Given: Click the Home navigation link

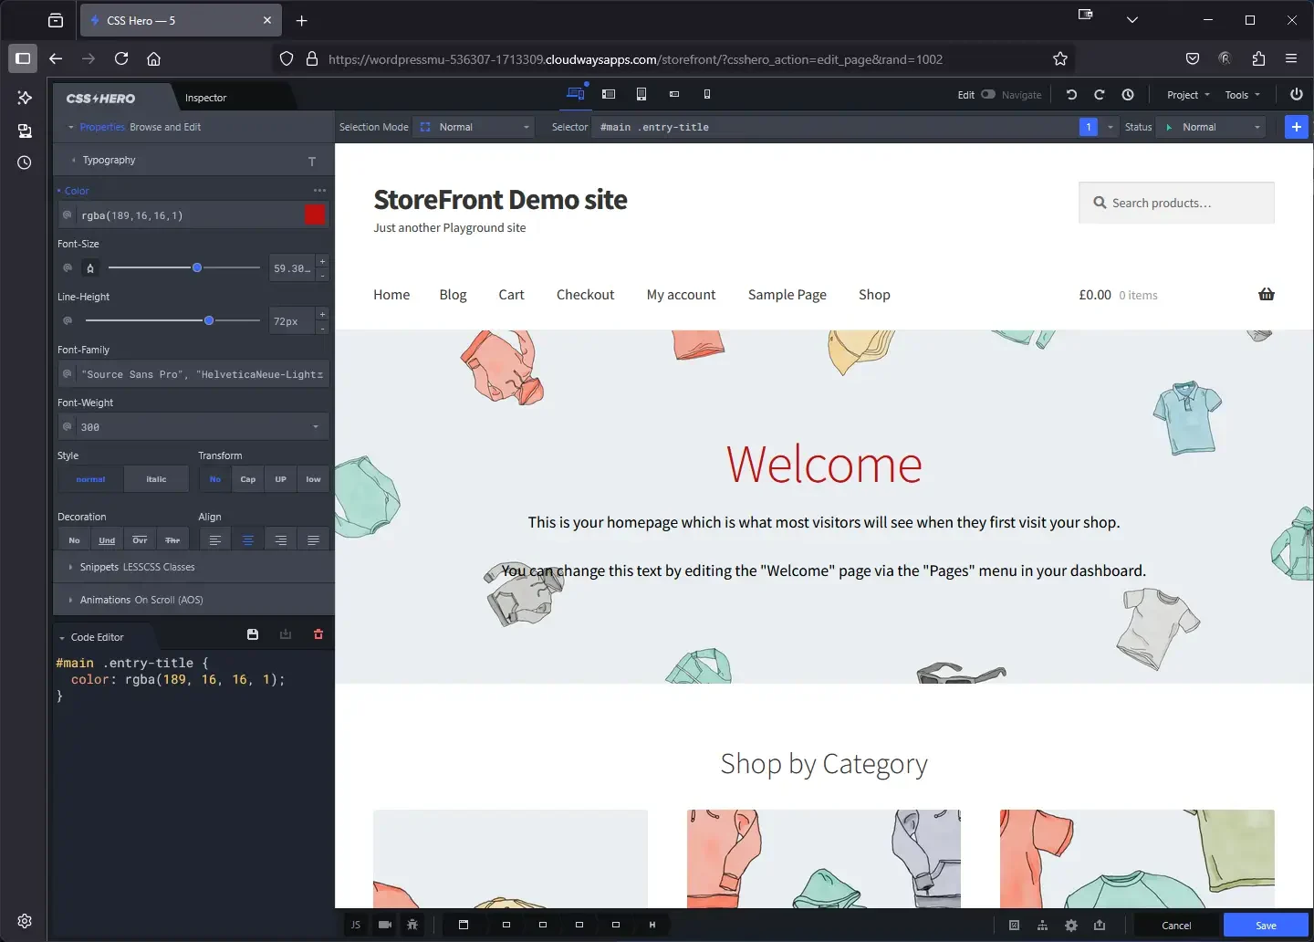Looking at the screenshot, I should pyautogui.click(x=391, y=295).
